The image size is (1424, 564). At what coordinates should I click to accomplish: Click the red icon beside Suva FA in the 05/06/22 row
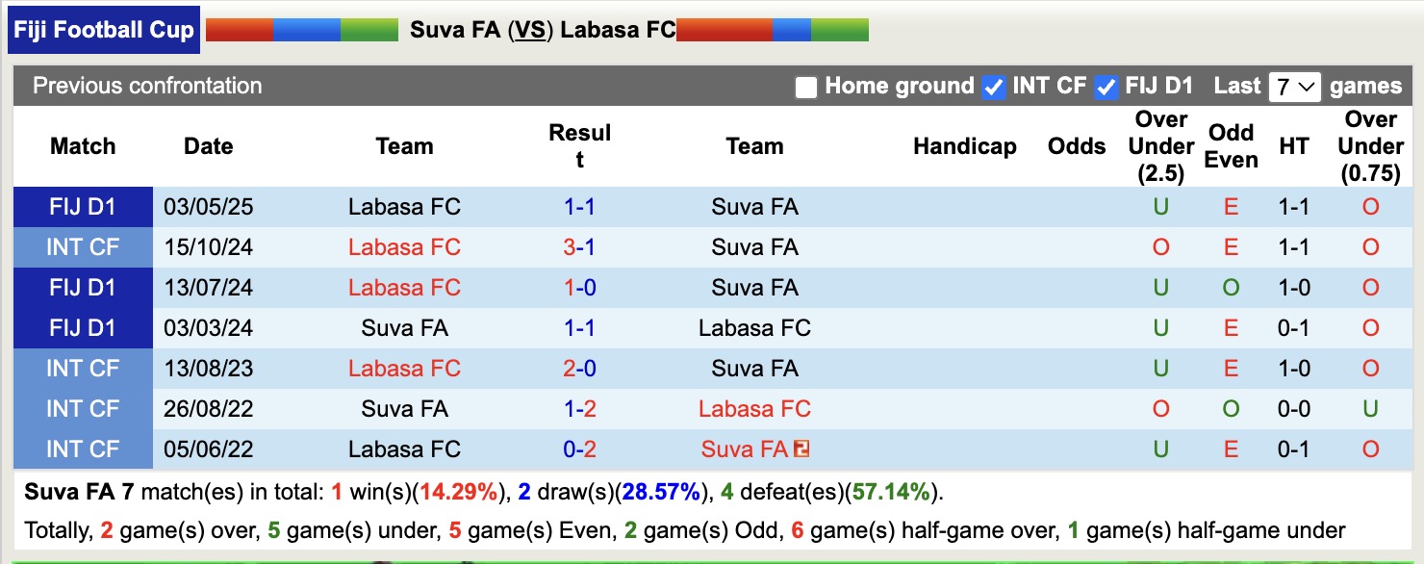[x=801, y=449]
